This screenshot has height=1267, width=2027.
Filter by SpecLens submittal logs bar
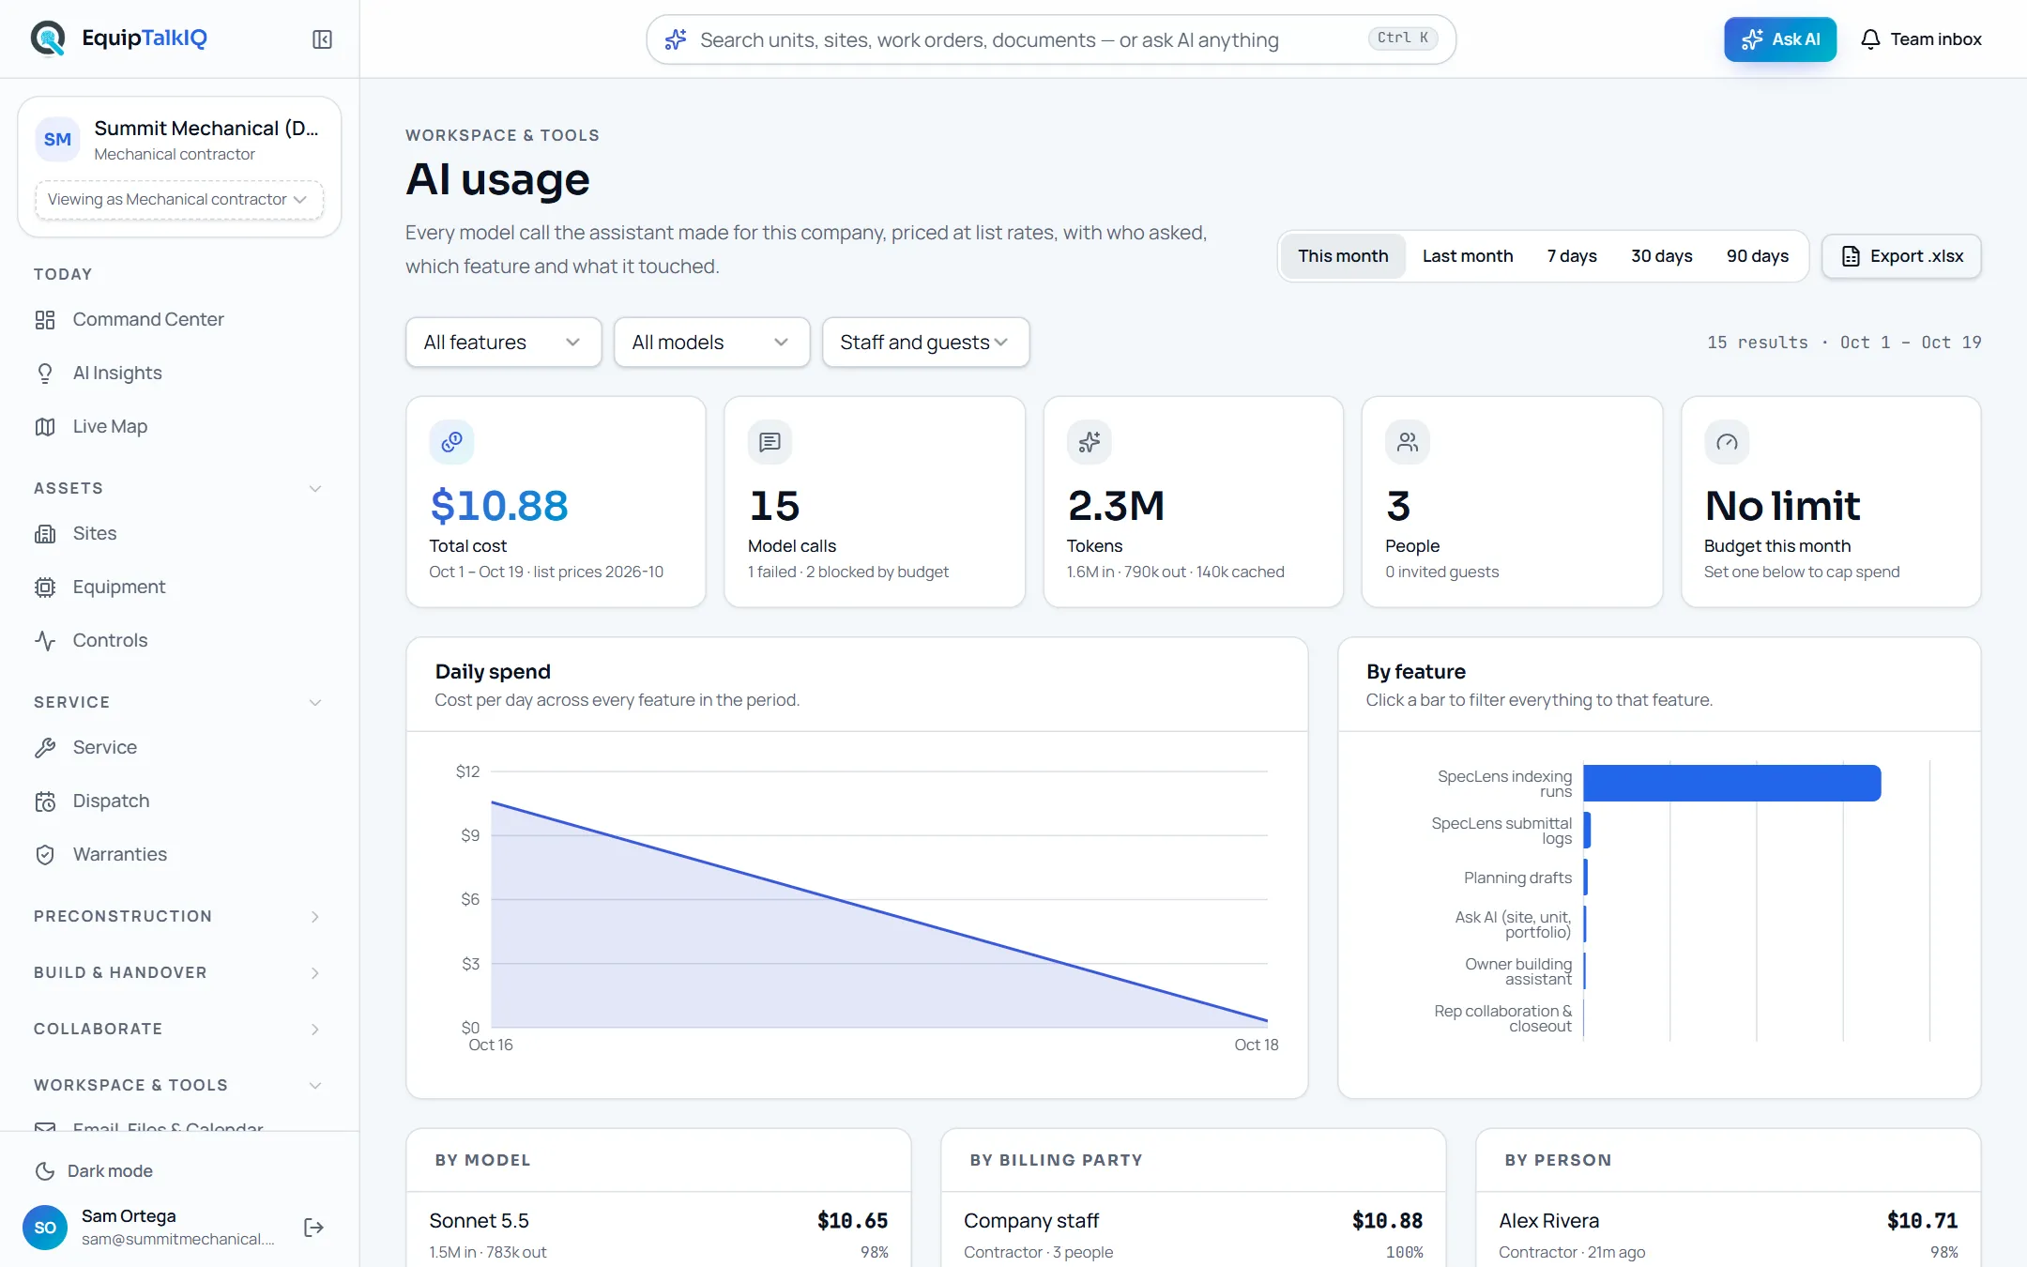tap(1587, 831)
